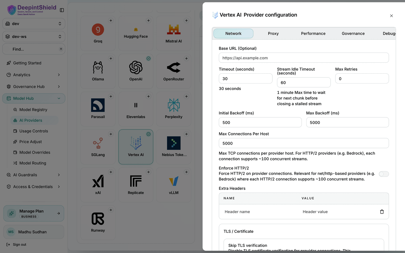Image resolution: width=405 pixels, height=253 pixels.
Task: Open Model Routing page
Action: click(34, 163)
